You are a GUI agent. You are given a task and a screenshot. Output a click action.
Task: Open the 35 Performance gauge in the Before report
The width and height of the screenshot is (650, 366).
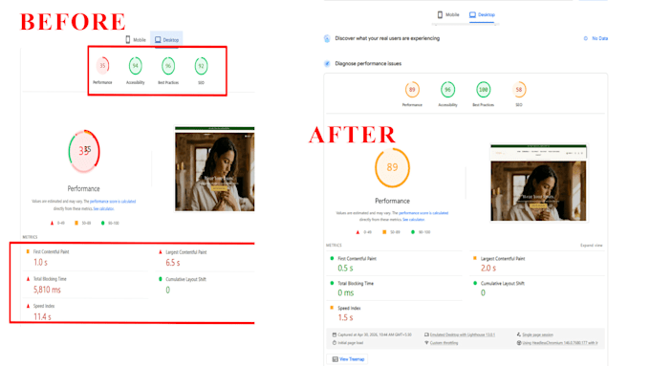tap(102, 66)
